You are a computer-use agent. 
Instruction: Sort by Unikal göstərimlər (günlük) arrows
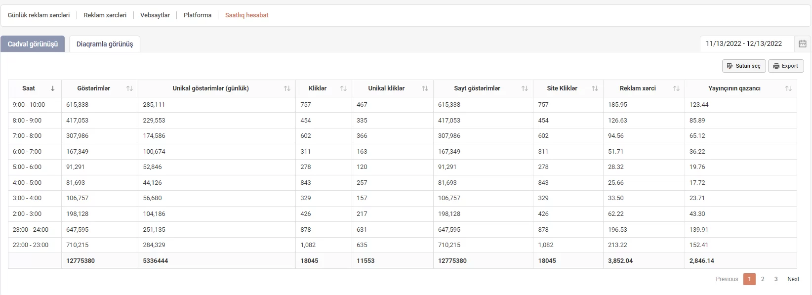[287, 88]
